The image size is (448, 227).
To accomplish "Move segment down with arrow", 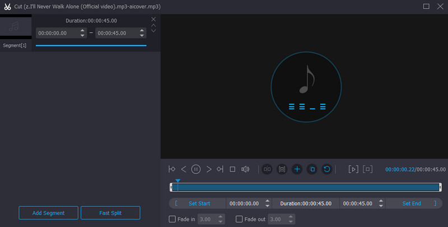I will [153, 31].
